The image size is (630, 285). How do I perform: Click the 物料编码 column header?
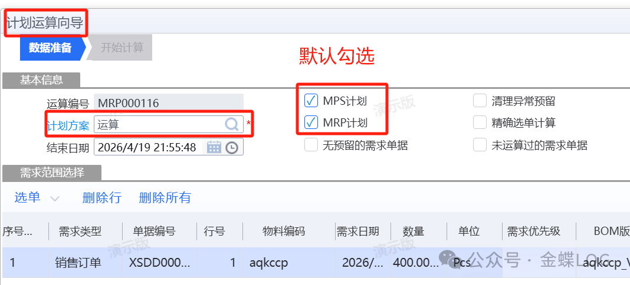coord(284,231)
